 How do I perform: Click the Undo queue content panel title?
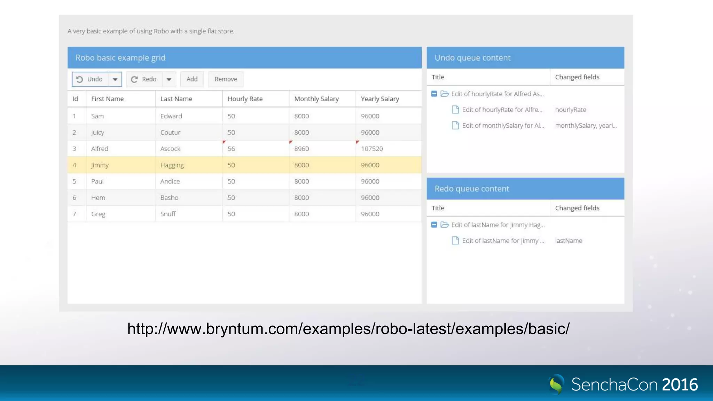click(x=472, y=58)
